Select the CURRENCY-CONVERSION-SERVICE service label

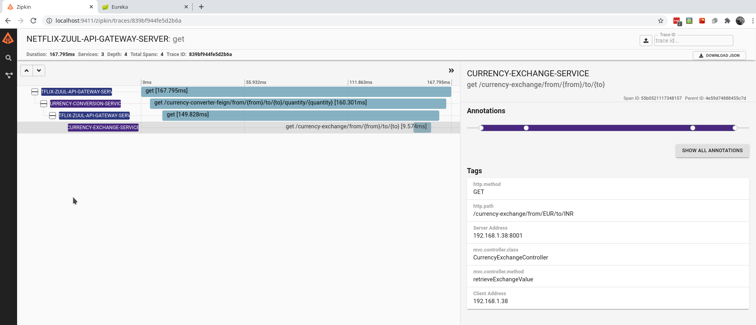(x=85, y=104)
